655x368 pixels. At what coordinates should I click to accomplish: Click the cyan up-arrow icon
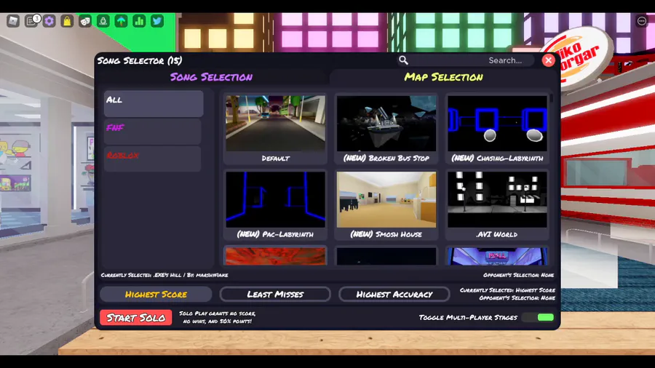[121, 21]
